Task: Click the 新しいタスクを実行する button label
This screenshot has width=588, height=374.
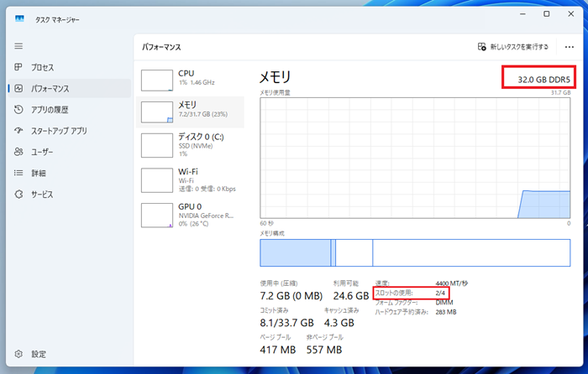Action: tap(519, 47)
